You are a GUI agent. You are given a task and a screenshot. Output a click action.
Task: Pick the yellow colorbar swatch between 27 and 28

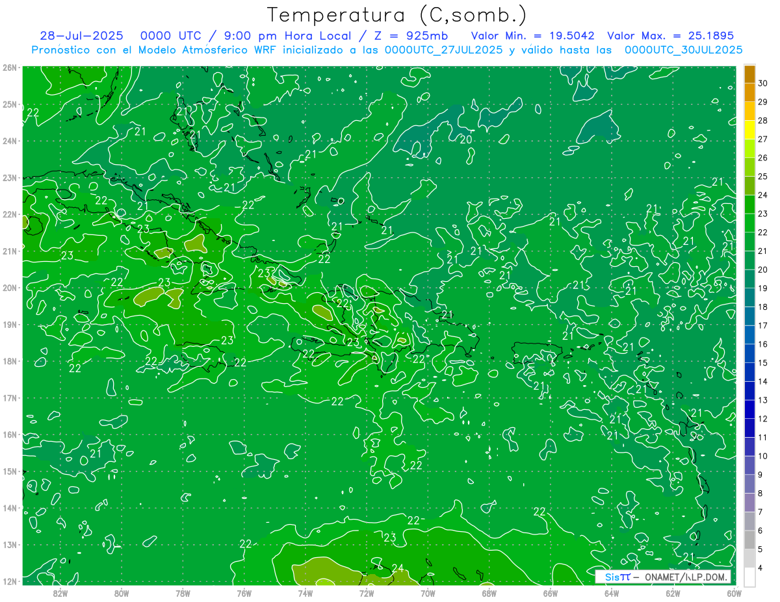[x=749, y=130]
